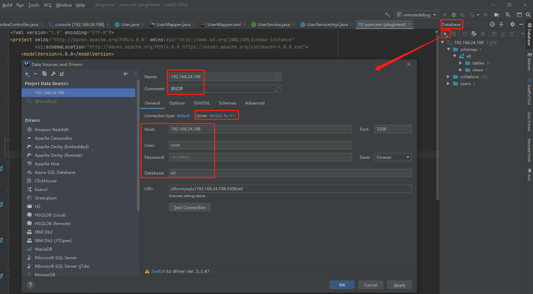Switch to the Options tab

pos(177,103)
